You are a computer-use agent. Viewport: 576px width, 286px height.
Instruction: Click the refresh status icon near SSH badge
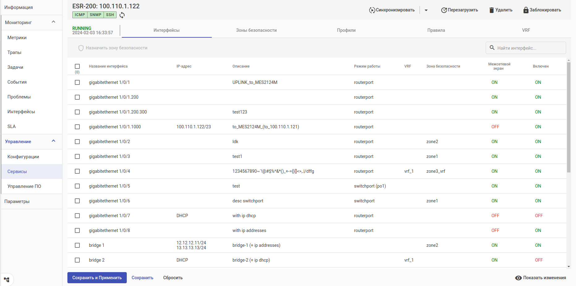pos(122,15)
